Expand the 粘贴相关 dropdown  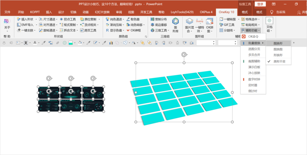click(x=259, y=25)
